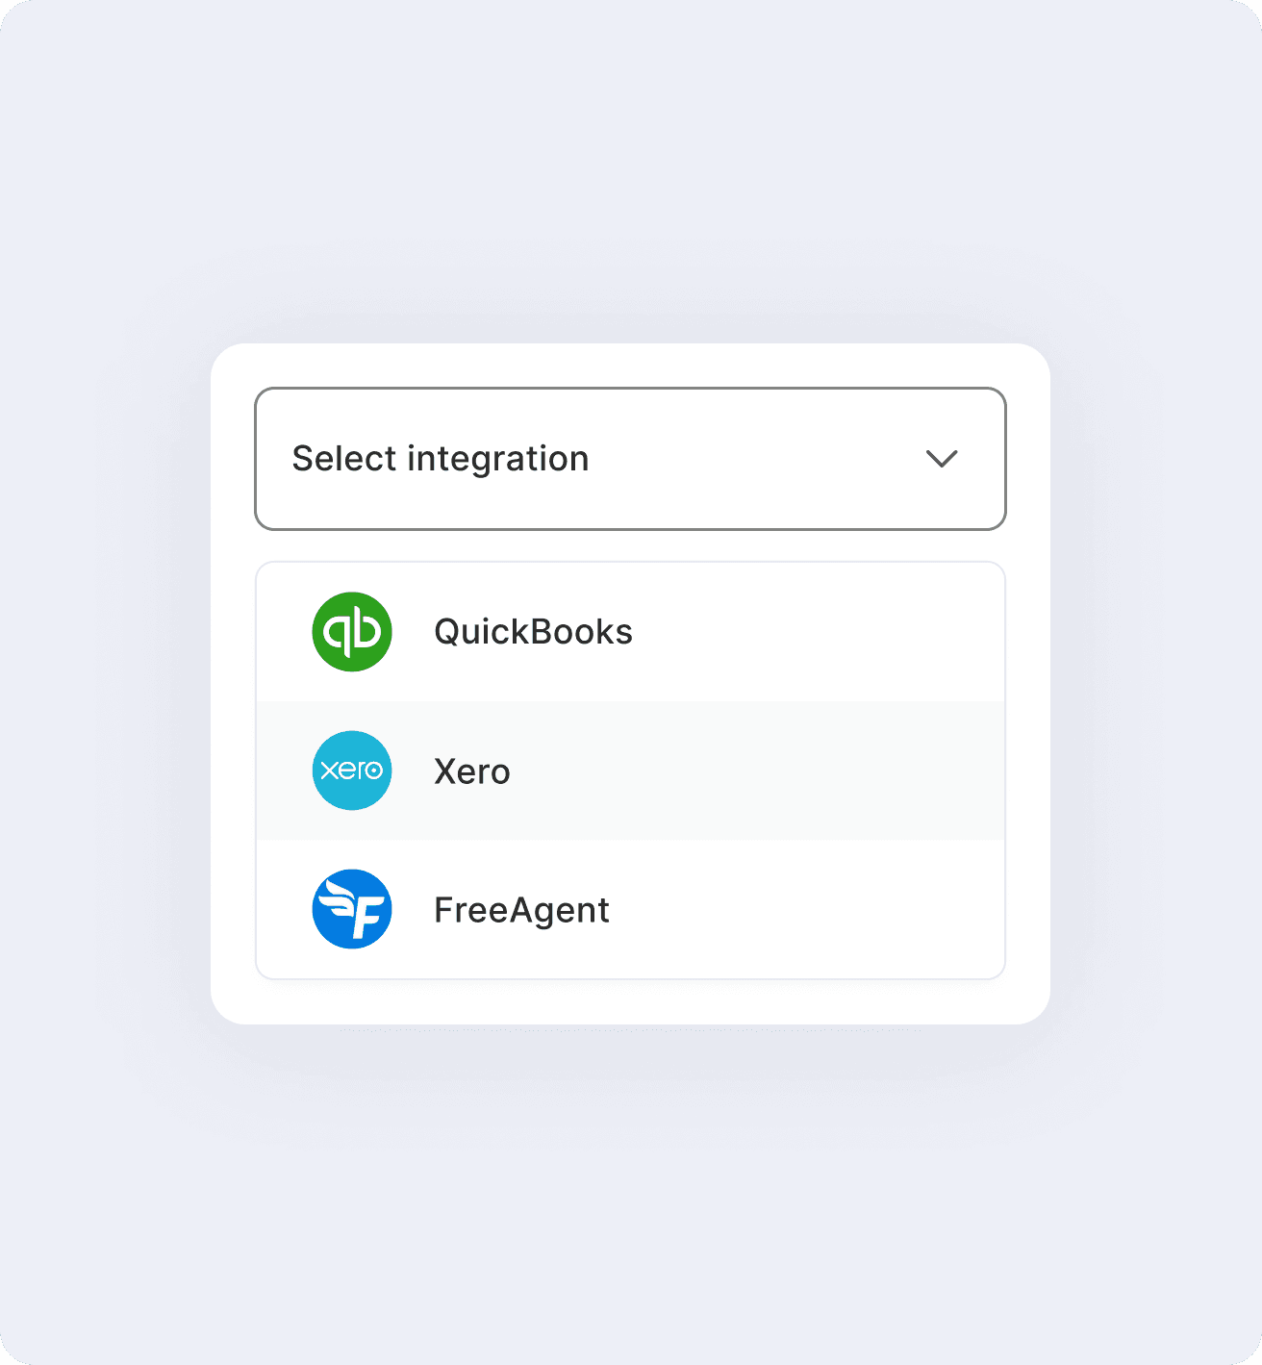Choose QuickBooks from the integration list
1262x1365 pixels.
(629, 631)
